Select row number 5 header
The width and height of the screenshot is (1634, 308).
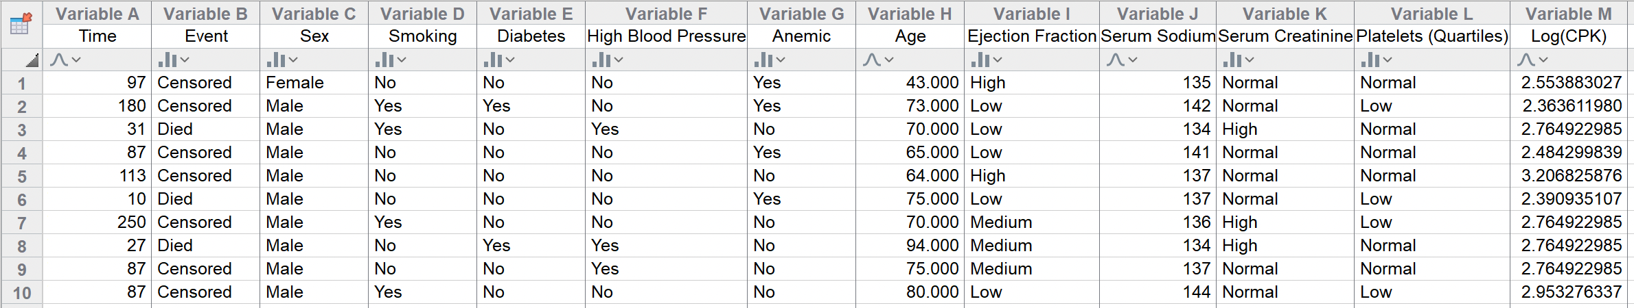pyautogui.click(x=22, y=177)
